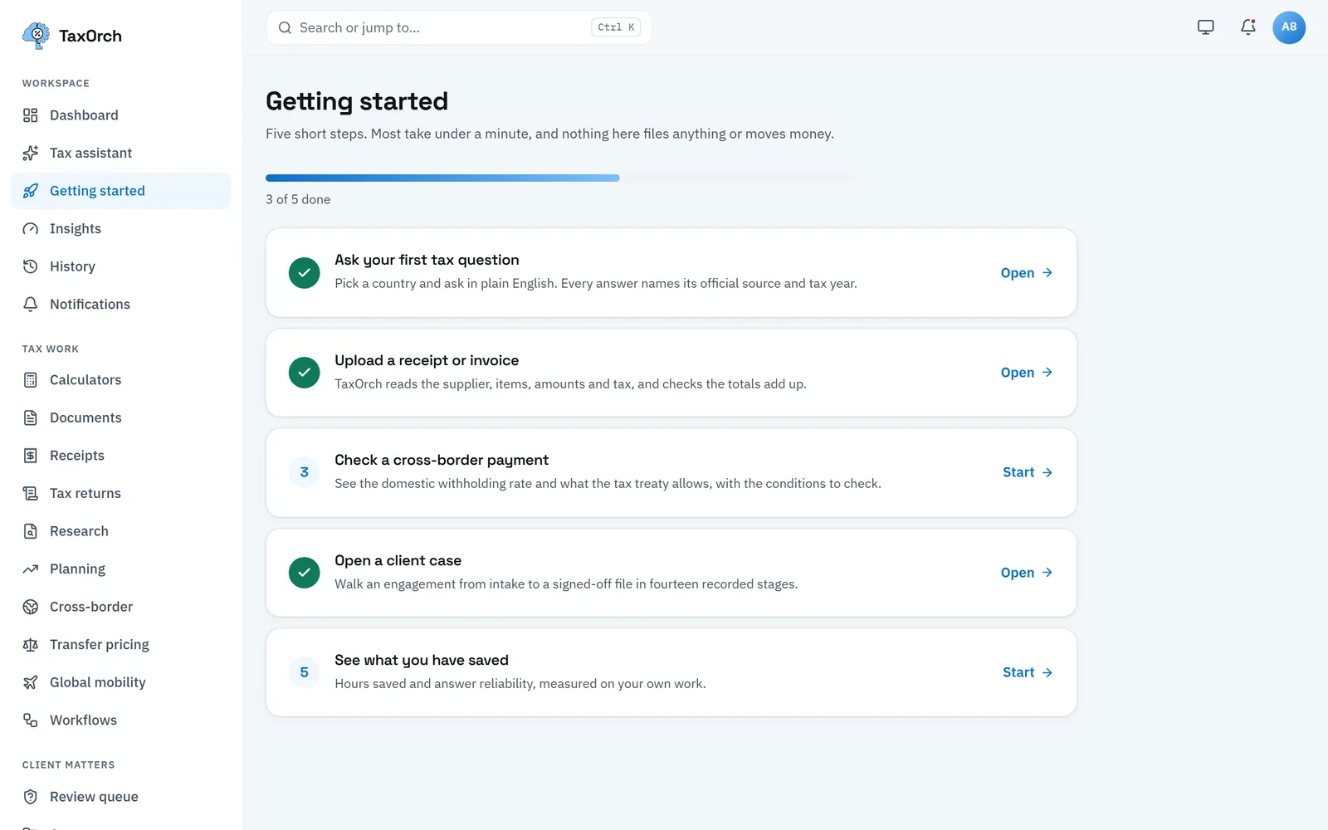Click the green check for first tax question
This screenshot has height=830, width=1328.
(305, 272)
